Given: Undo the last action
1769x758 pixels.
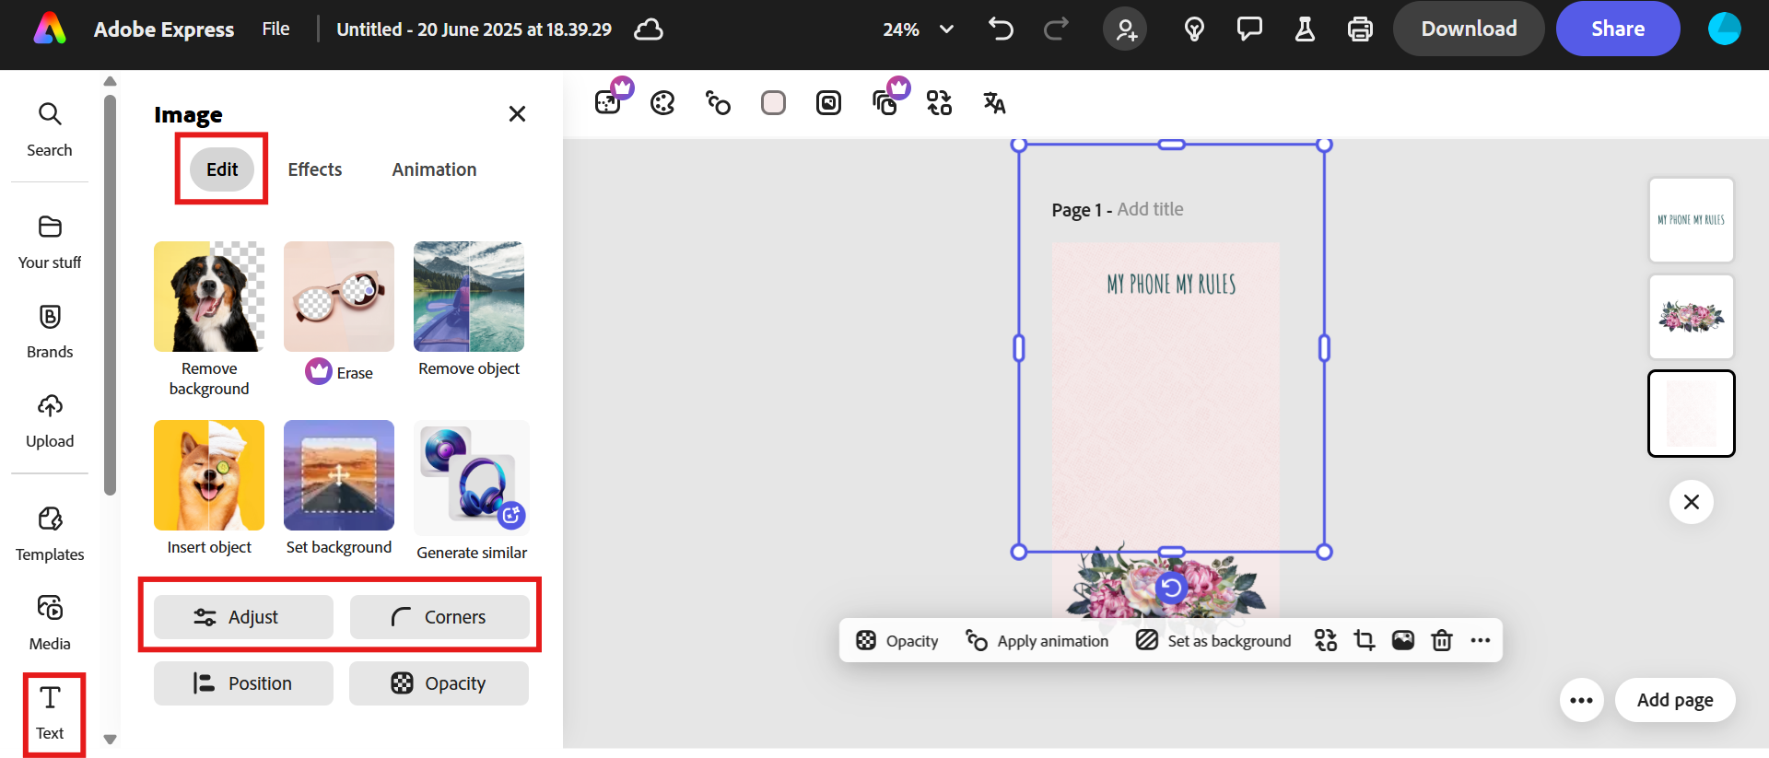Looking at the screenshot, I should click(1001, 29).
